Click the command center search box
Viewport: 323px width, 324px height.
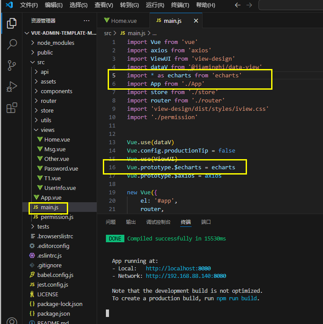[x=291, y=5]
